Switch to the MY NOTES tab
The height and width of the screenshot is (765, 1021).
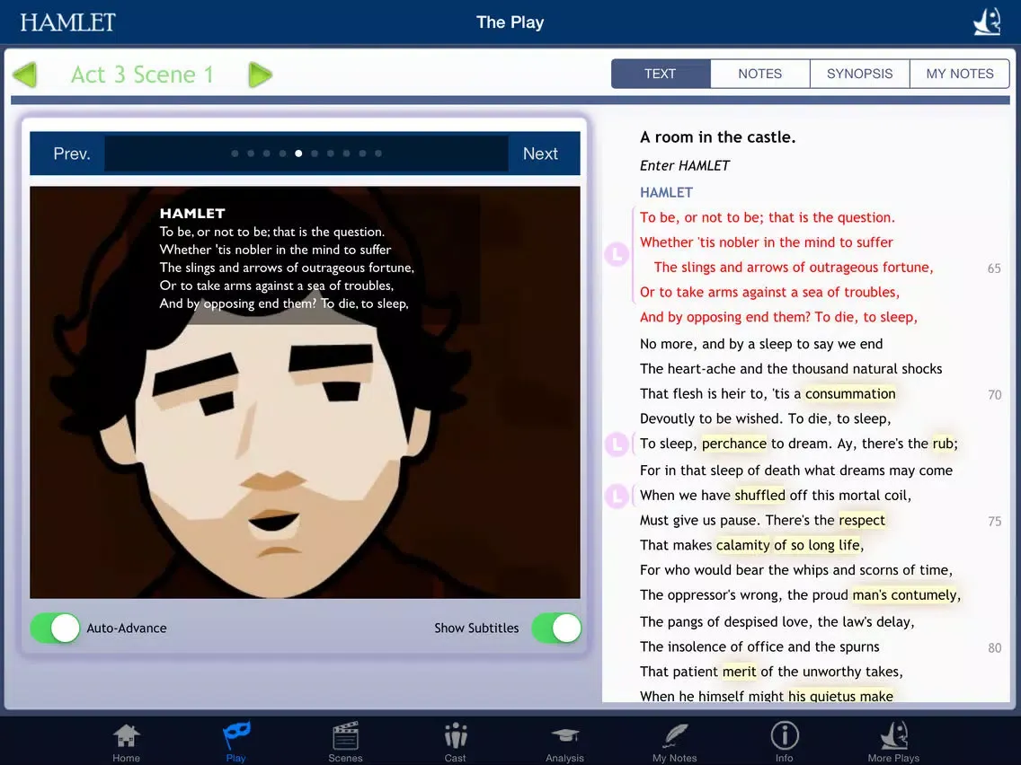click(x=960, y=74)
